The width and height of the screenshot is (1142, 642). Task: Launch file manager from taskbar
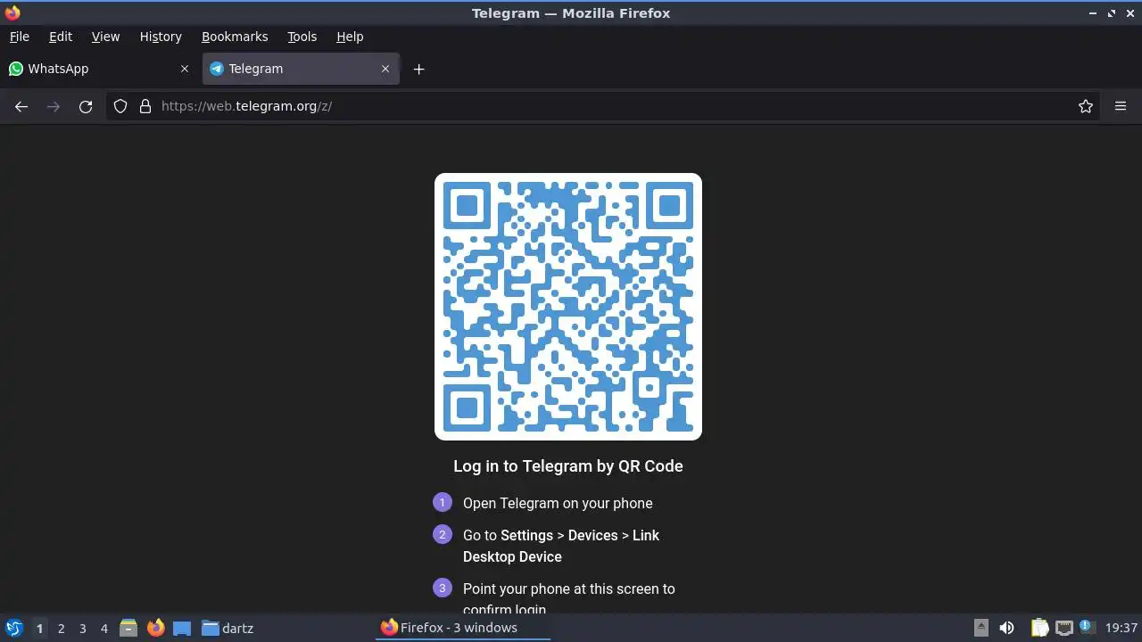click(x=128, y=628)
